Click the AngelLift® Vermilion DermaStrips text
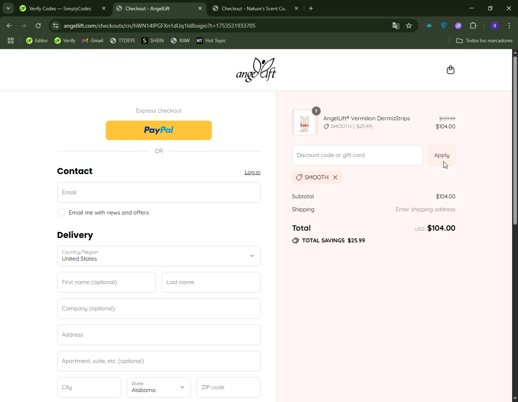This screenshot has width=518, height=402. (x=366, y=118)
